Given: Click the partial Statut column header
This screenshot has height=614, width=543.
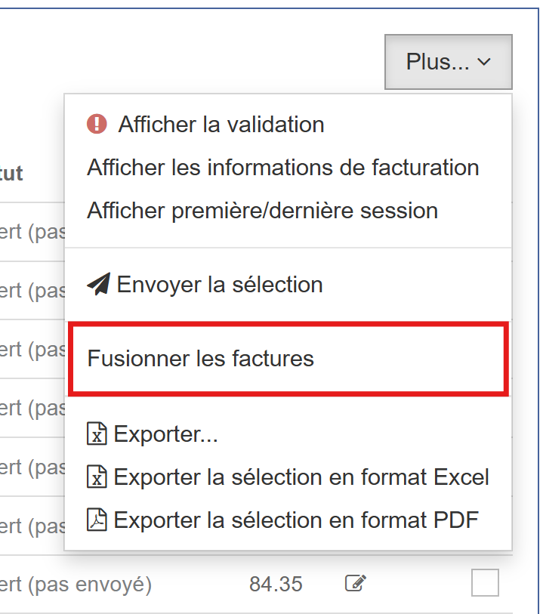Looking at the screenshot, I should 11,173.
